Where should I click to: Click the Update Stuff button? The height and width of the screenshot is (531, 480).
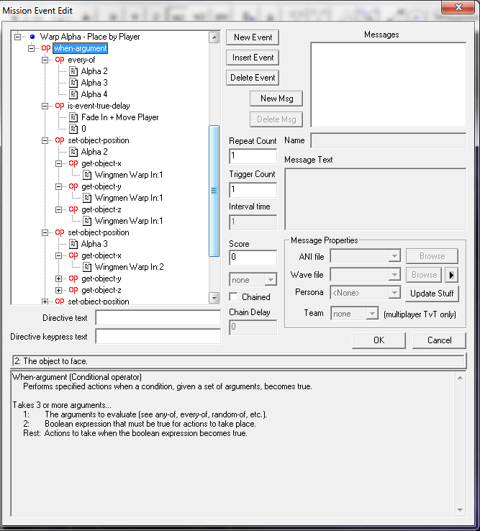(432, 293)
